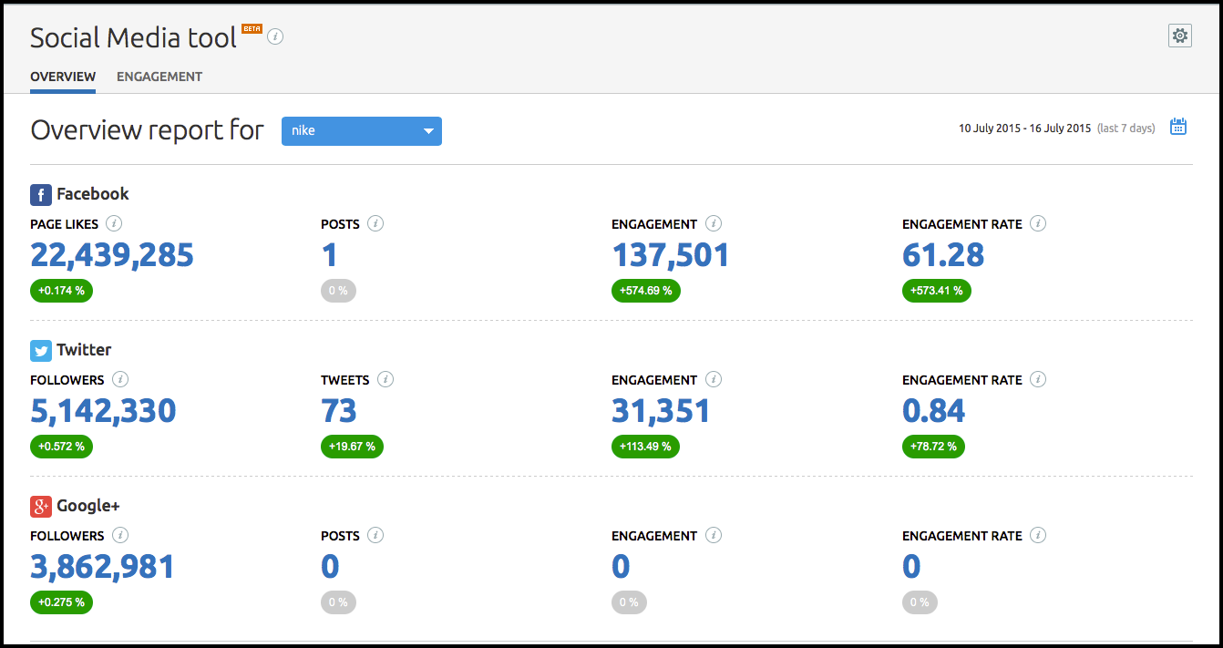Viewport: 1223px width, 648px height.
Task: Click the Twitter bird icon
Action: coord(41,350)
